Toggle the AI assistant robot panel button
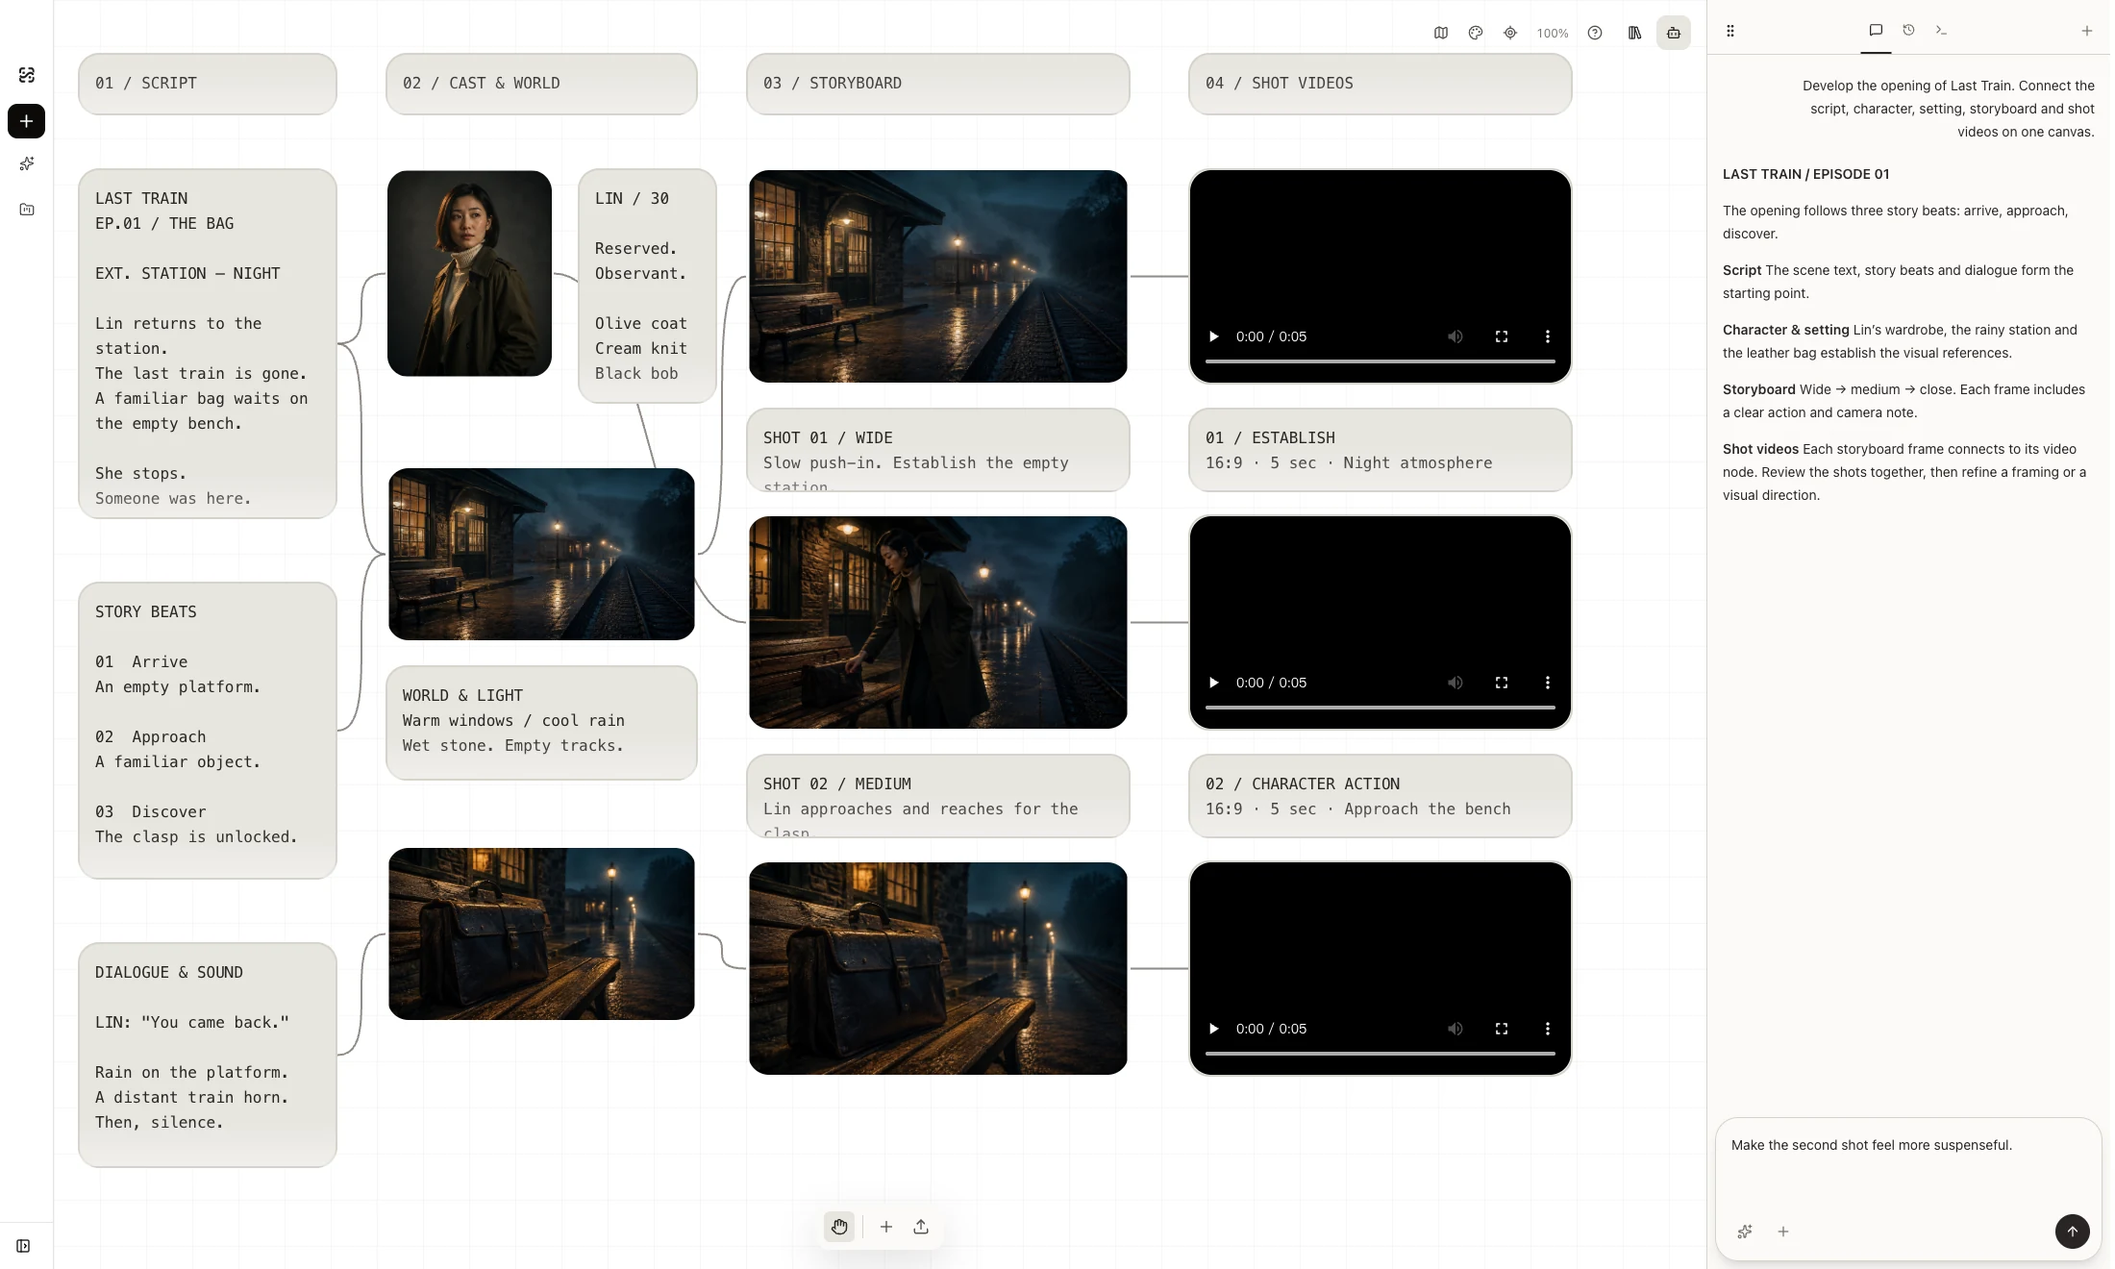2115x1269 pixels. coord(1674,33)
